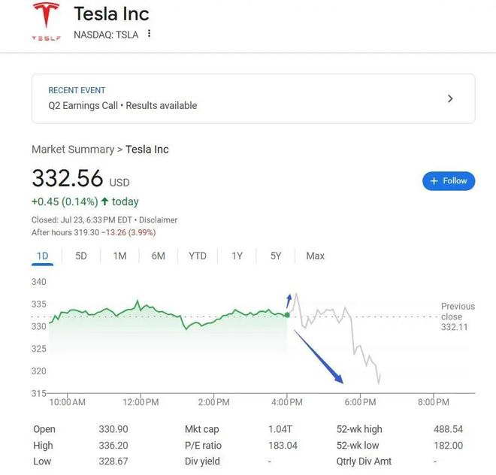This screenshot has width=496, height=475.
Task: Select the 6M chart range tab
Action: coord(158,256)
